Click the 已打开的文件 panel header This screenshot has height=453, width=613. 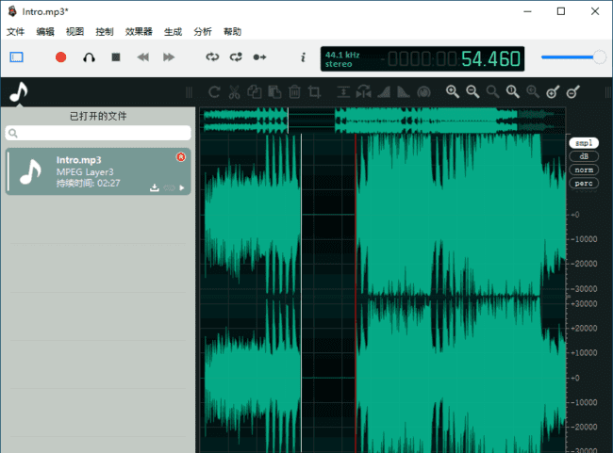click(x=98, y=116)
